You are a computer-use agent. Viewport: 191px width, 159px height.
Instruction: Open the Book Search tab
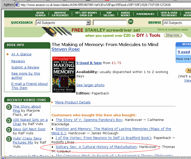point(40,14)
